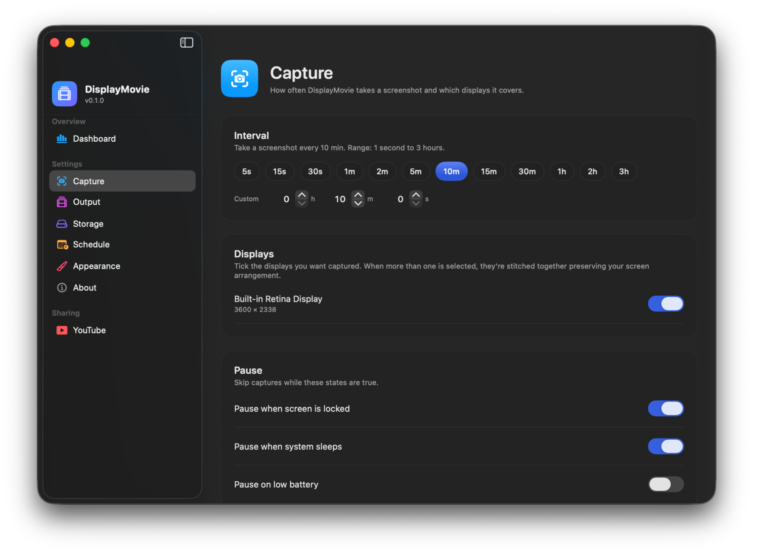Click the Capture camera sidebar icon
The height and width of the screenshot is (553, 784).
pyautogui.click(x=61, y=181)
